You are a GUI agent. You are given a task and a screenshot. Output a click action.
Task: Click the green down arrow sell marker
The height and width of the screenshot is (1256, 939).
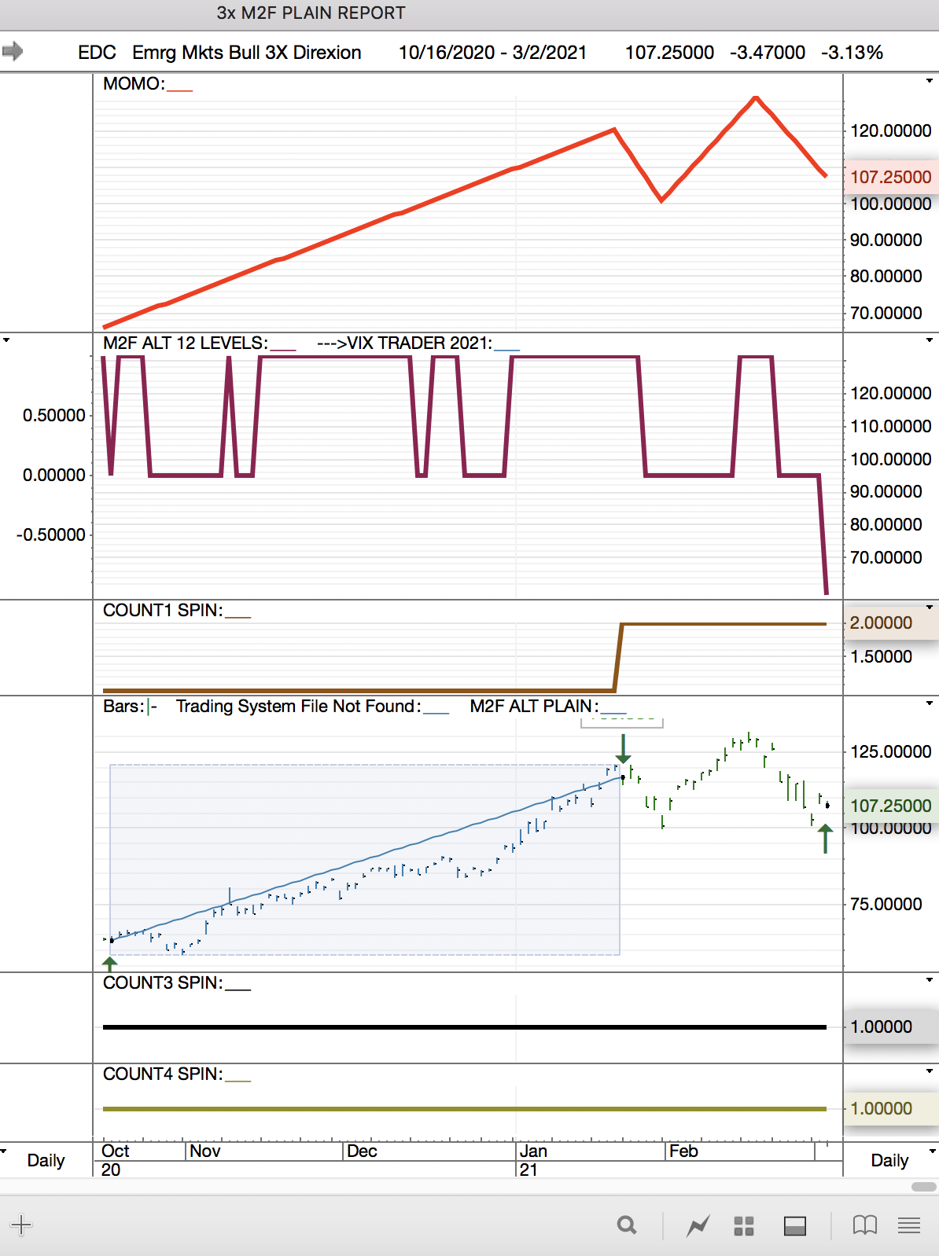coord(623,748)
